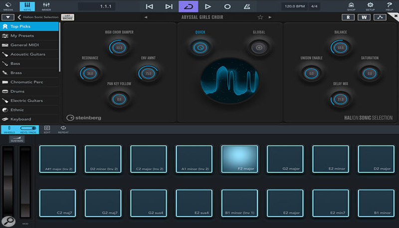Image resolution: width=399 pixels, height=228 pixels.
Task: Trigger the E2 minor chord pad
Action: click(x=331, y=159)
